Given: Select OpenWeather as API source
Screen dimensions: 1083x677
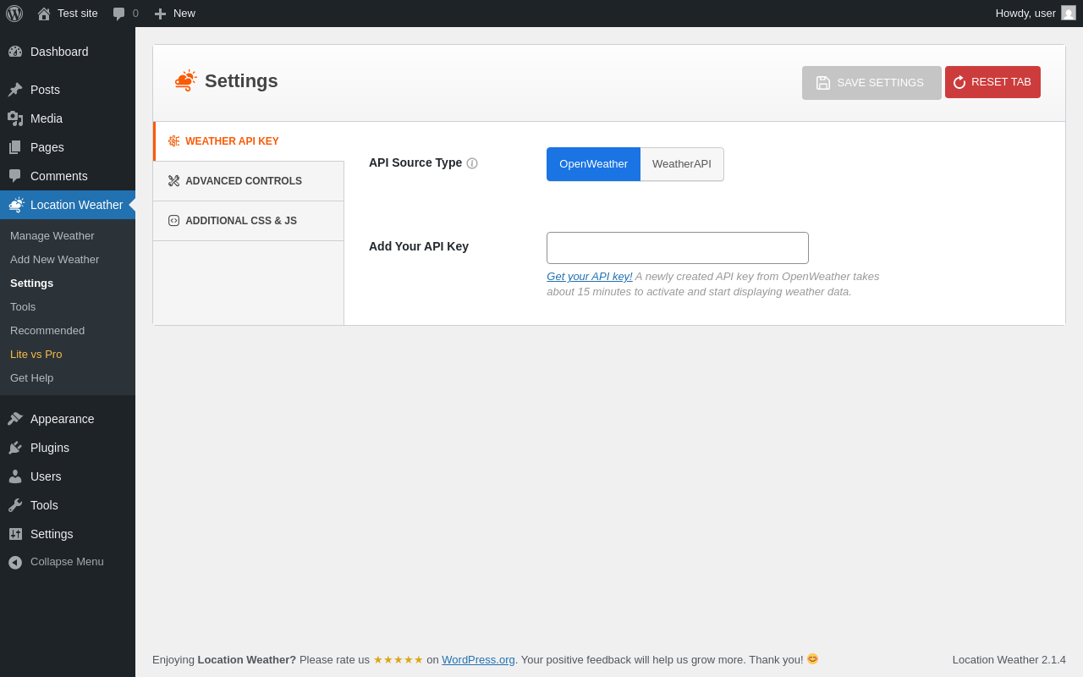Looking at the screenshot, I should tap(593, 164).
